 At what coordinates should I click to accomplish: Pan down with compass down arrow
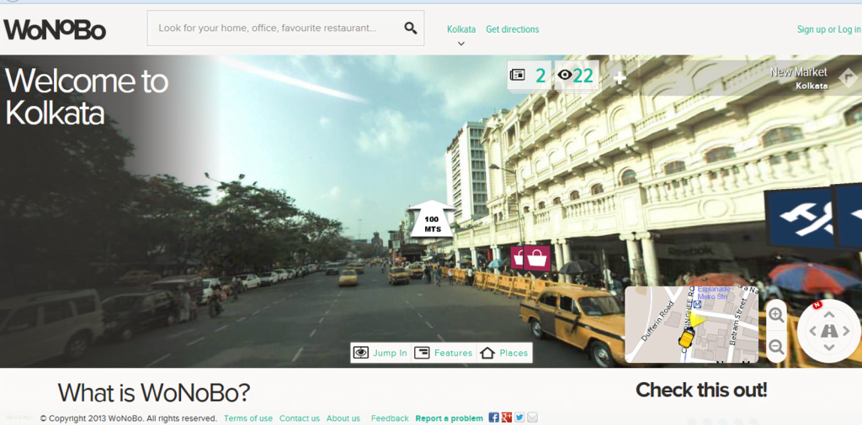[829, 348]
